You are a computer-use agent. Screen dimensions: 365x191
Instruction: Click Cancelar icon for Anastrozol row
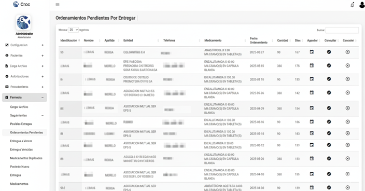347,52
